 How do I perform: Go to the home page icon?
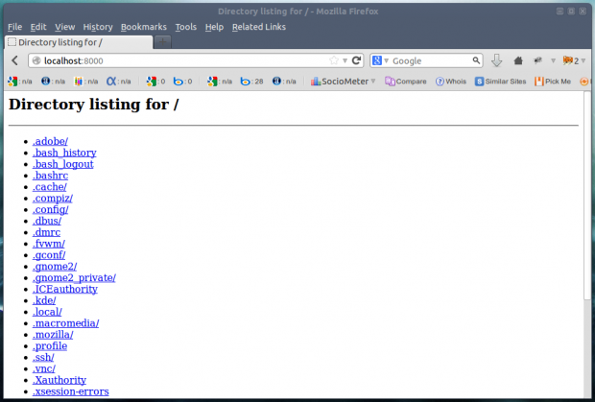[x=518, y=60]
